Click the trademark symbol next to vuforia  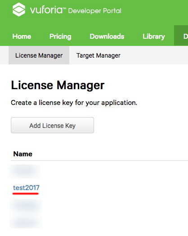(64, 9)
